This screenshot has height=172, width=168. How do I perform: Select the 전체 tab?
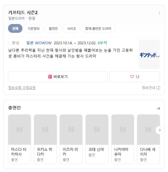coord(15,29)
